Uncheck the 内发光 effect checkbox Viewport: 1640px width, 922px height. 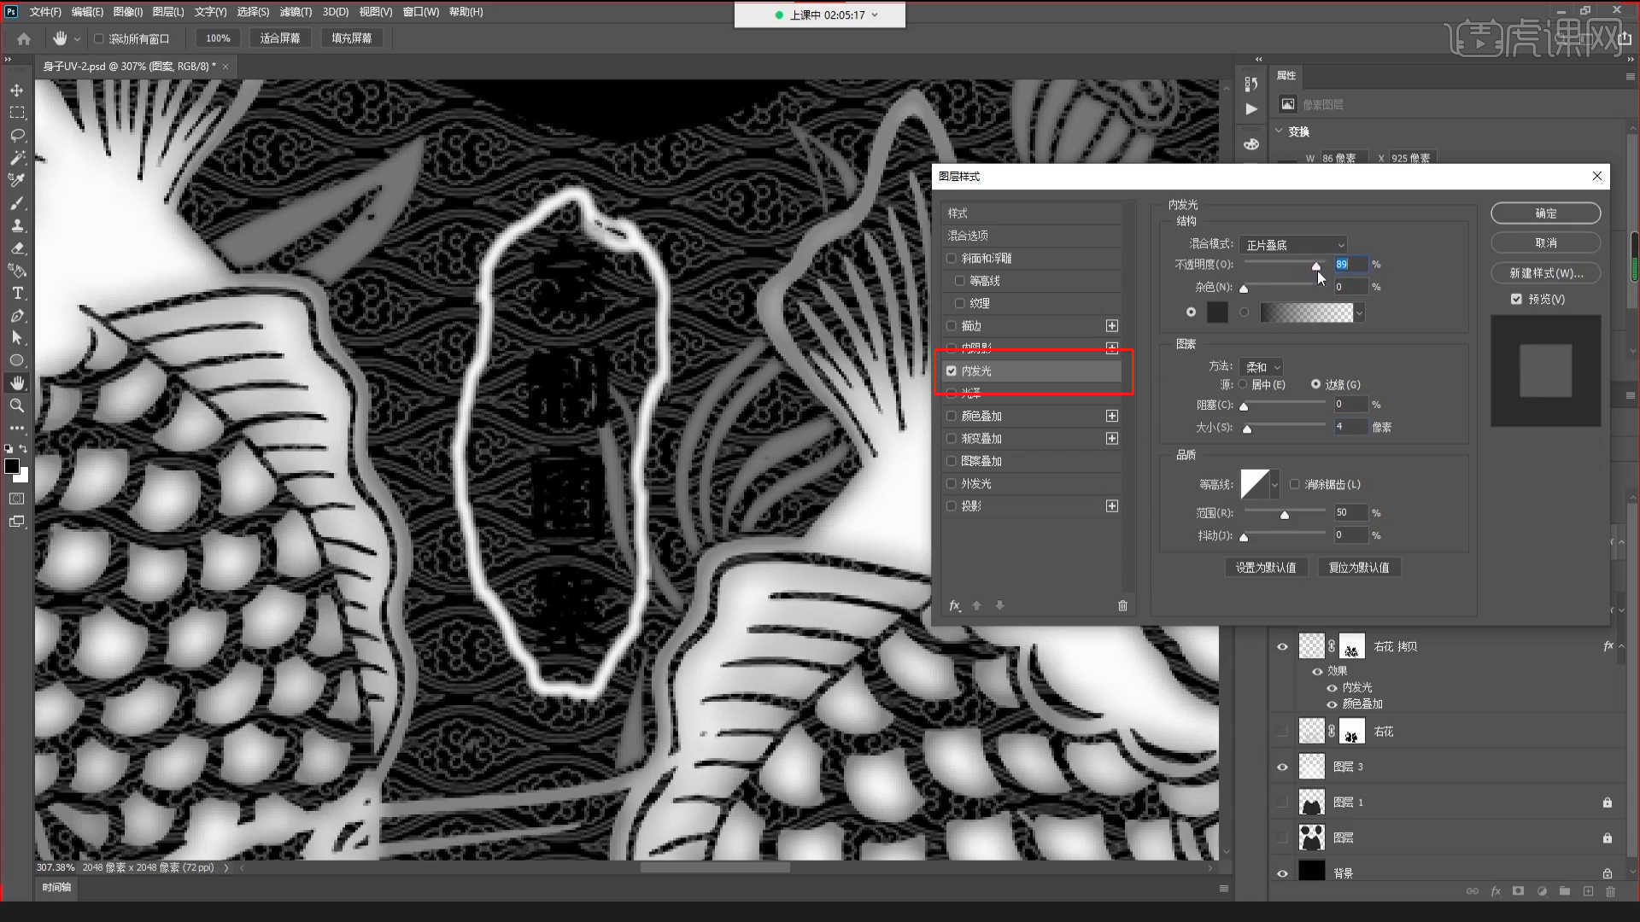(x=951, y=371)
